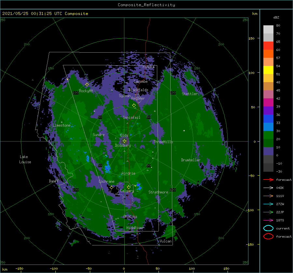Click the white 04DK arrow icon

[268, 188]
